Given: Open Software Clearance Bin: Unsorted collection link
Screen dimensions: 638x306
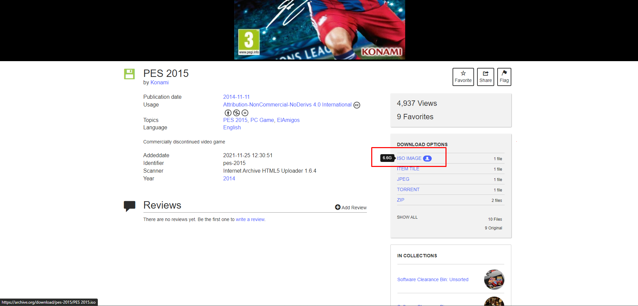Looking at the screenshot, I should (x=433, y=279).
